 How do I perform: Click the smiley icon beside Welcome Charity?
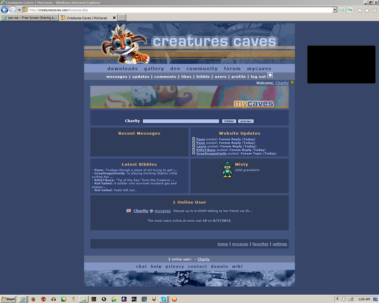(x=292, y=83)
